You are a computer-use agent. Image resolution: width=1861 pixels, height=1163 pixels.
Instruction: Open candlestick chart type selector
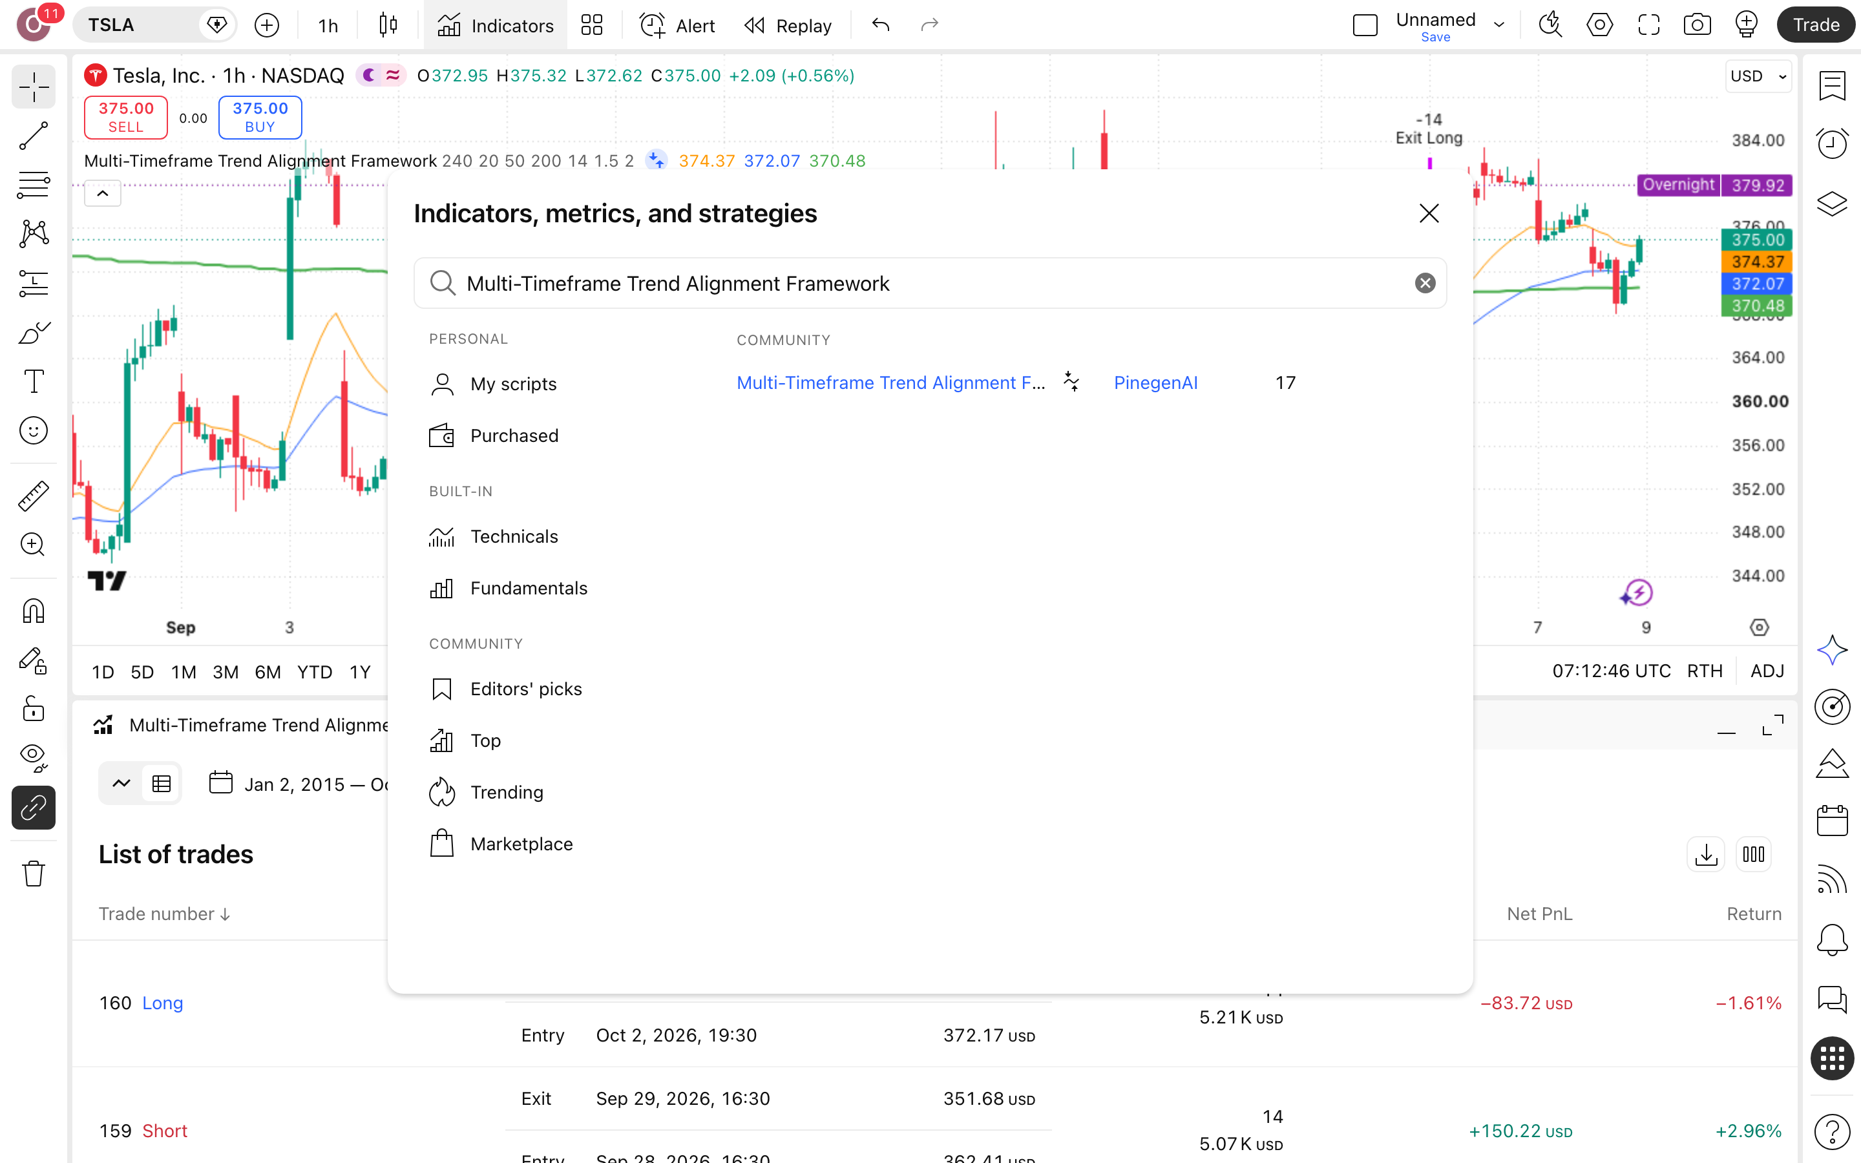point(388,25)
